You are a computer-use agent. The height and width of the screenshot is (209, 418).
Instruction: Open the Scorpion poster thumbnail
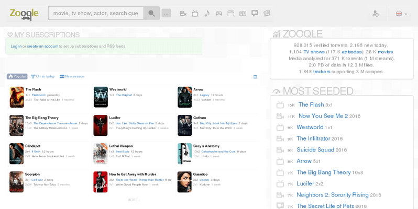click(17, 182)
